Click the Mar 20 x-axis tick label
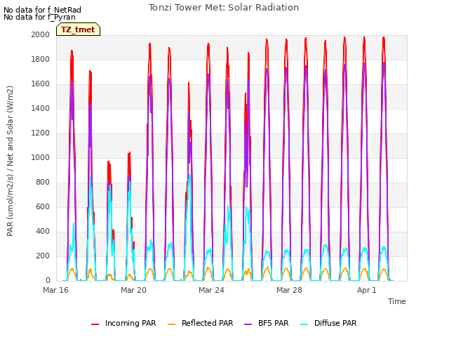The height and width of the screenshot is (337, 449). coord(133,290)
